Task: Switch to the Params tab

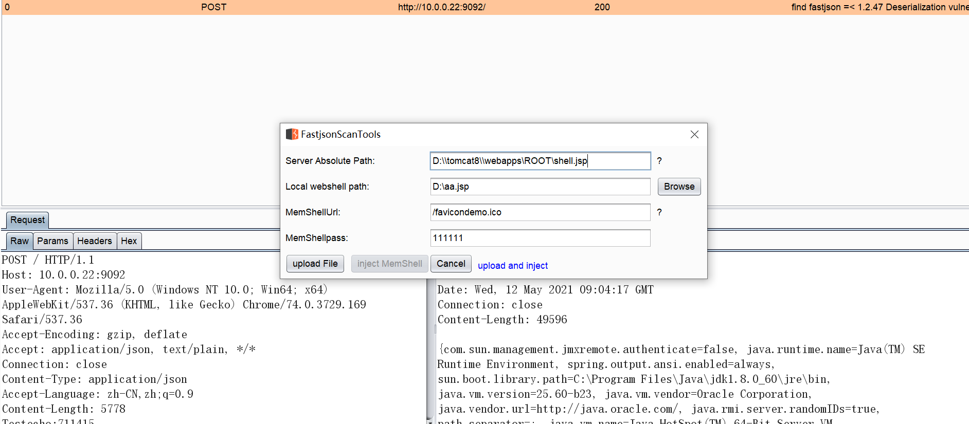Action: pyautogui.click(x=52, y=241)
